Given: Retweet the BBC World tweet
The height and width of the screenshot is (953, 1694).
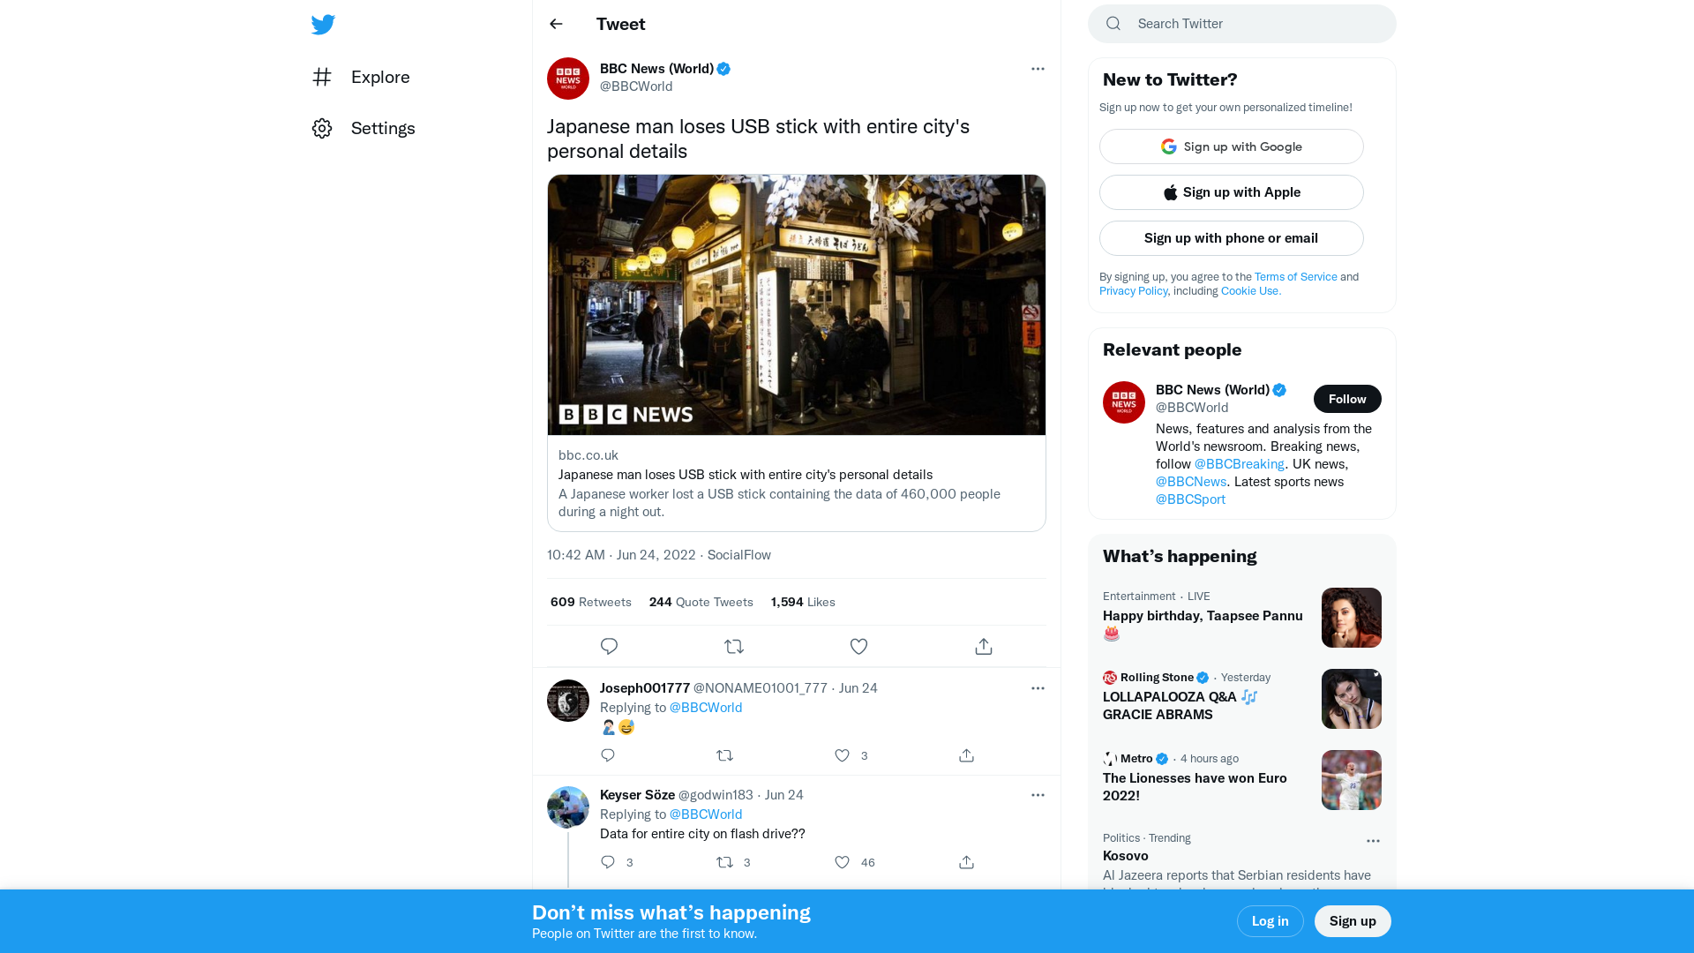Looking at the screenshot, I should tap(734, 647).
